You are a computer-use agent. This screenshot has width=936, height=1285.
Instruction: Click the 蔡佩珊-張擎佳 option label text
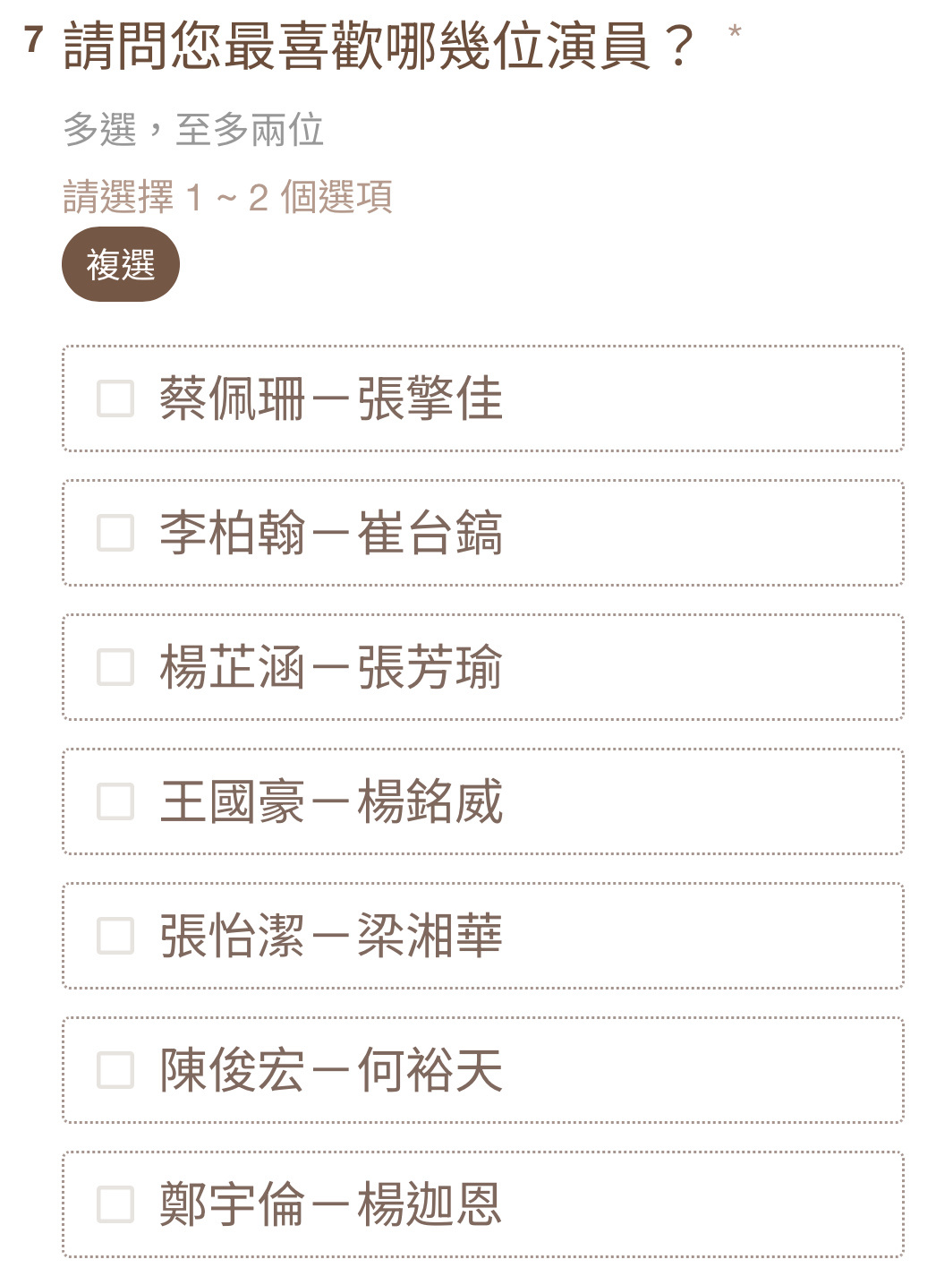tap(331, 398)
